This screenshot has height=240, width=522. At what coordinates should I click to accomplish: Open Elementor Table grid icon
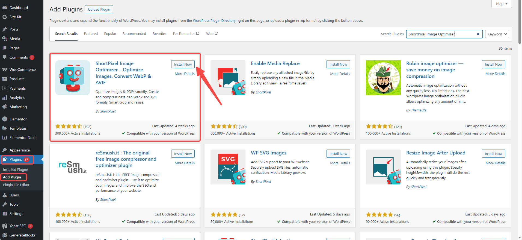5,138
